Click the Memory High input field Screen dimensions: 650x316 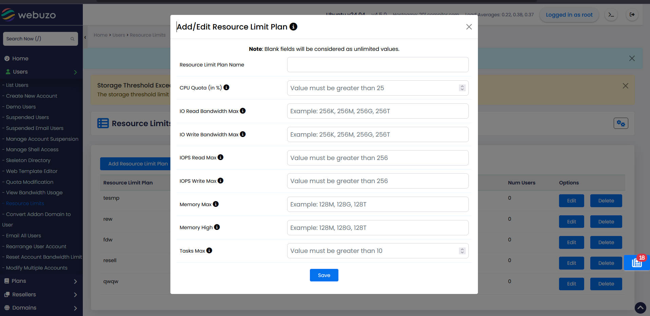378,228
